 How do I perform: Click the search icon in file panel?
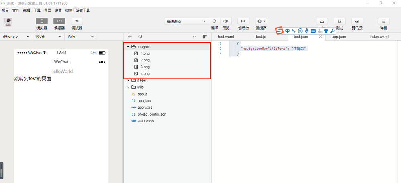(140, 37)
